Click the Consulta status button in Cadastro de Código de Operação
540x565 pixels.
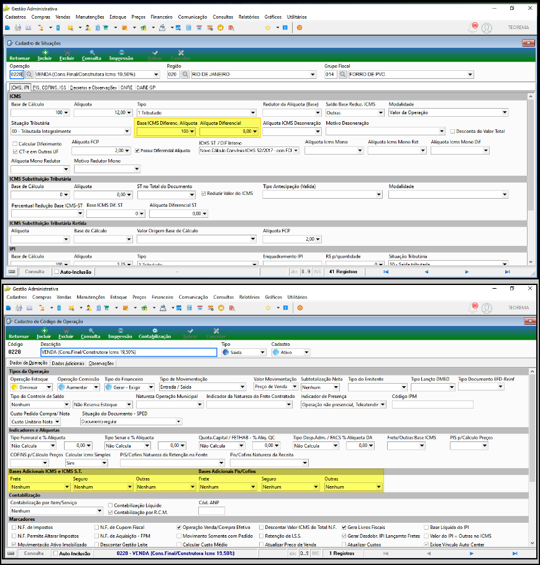click(x=34, y=553)
